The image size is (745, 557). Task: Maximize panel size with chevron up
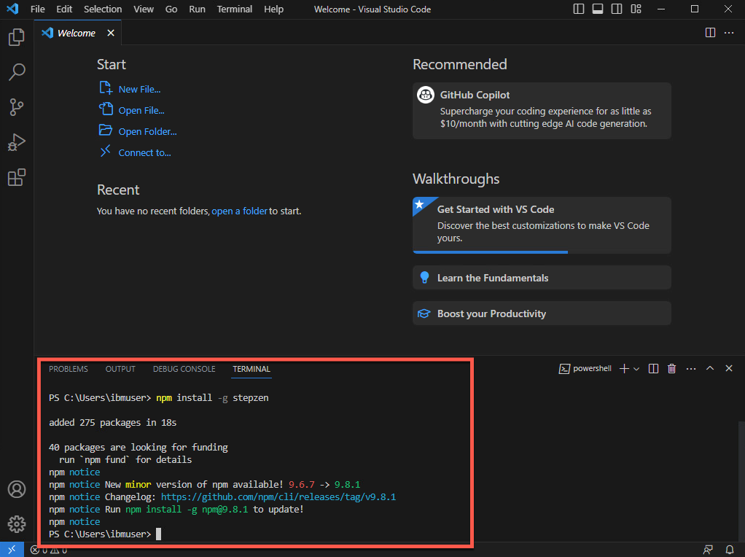[710, 369]
